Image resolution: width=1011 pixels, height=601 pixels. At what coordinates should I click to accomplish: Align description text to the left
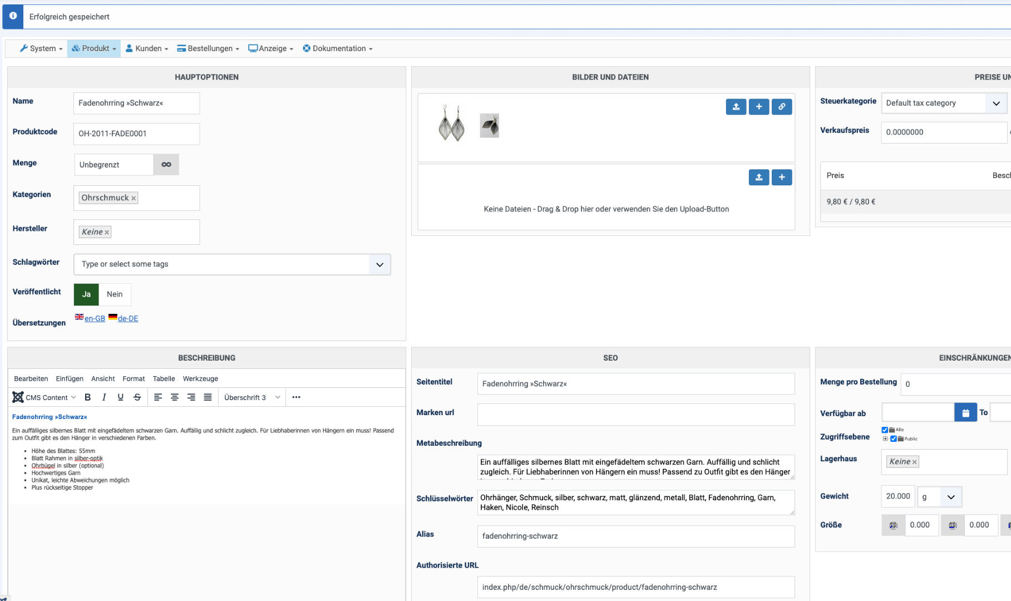[158, 397]
